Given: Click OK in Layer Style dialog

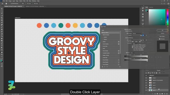Looking at the screenshot, I should coord(162,30).
